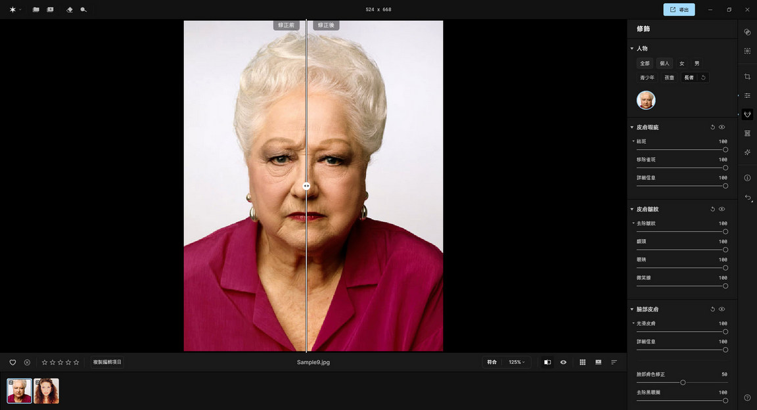Toggle before/after split compare view
The width and height of the screenshot is (757, 410).
point(547,362)
